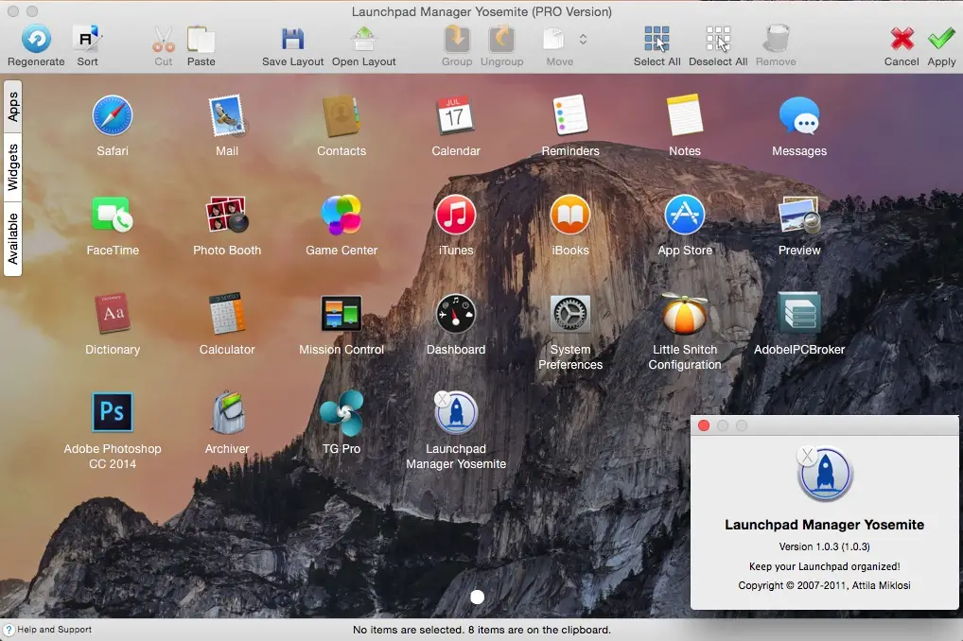The height and width of the screenshot is (641, 963).
Task: Select the Safari app icon
Action: (113, 115)
